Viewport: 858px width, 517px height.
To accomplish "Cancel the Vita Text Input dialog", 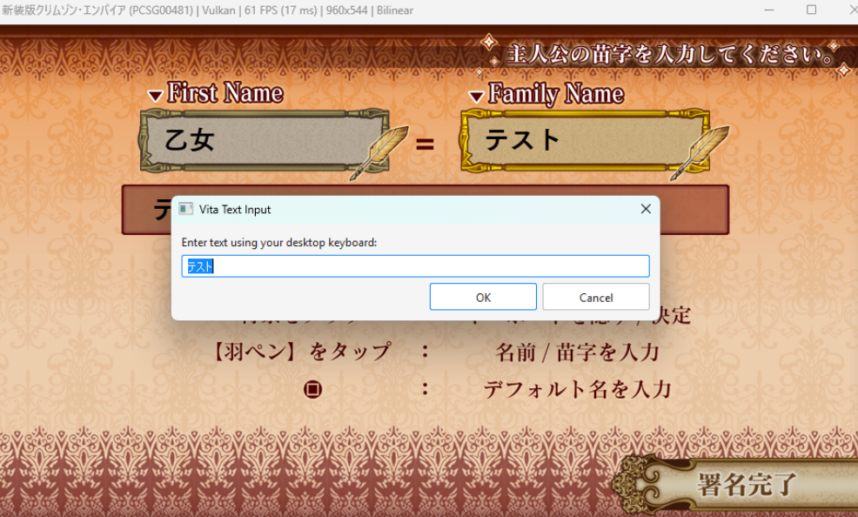I will pyautogui.click(x=596, y=297).
